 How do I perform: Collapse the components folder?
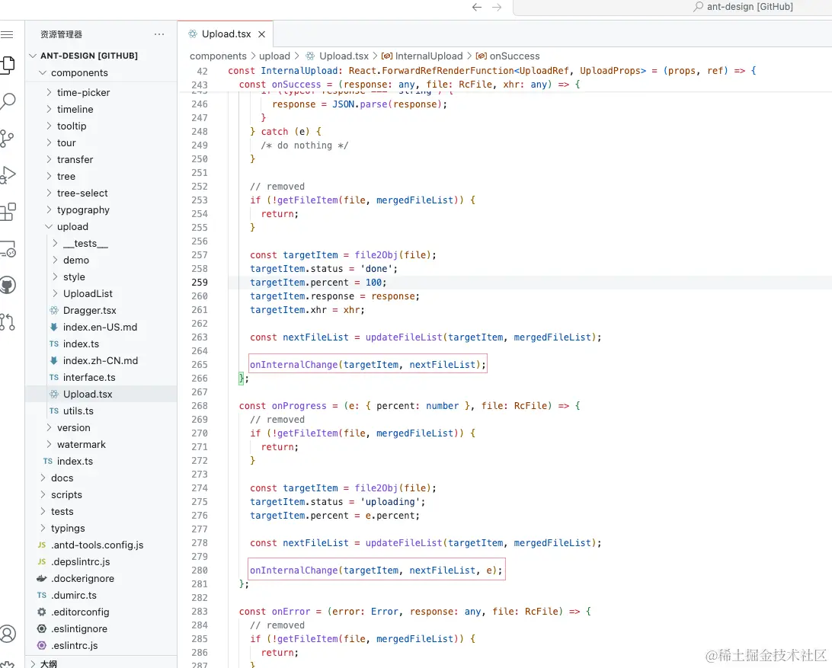[101, 72]
